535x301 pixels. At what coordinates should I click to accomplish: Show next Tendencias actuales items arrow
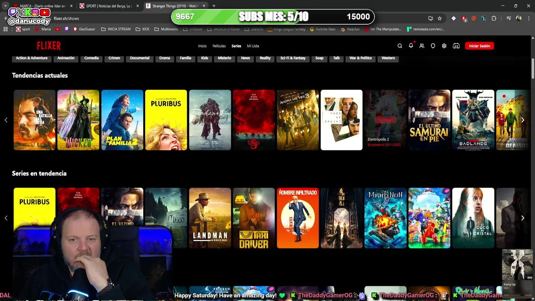[x=522, y=120]
